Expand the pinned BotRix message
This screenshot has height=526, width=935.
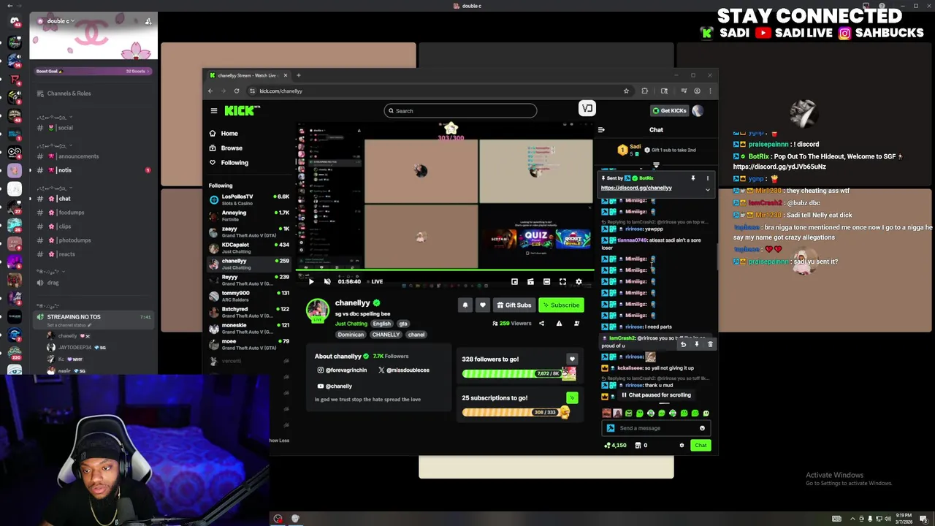(707, 190)
